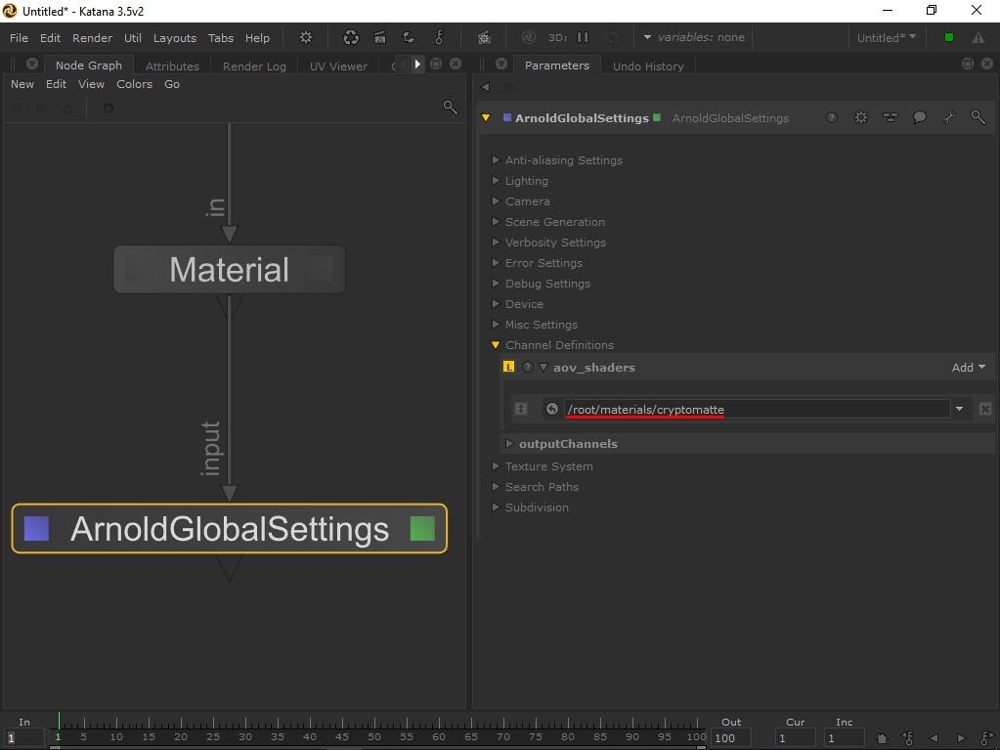This screenshot has width=1000, height=750.
Task: Search parameters with the magnifier icon
Action: pos(978,117)
